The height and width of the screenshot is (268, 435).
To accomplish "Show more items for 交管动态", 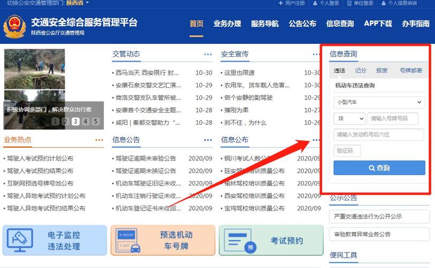I will tap(208, 54).
